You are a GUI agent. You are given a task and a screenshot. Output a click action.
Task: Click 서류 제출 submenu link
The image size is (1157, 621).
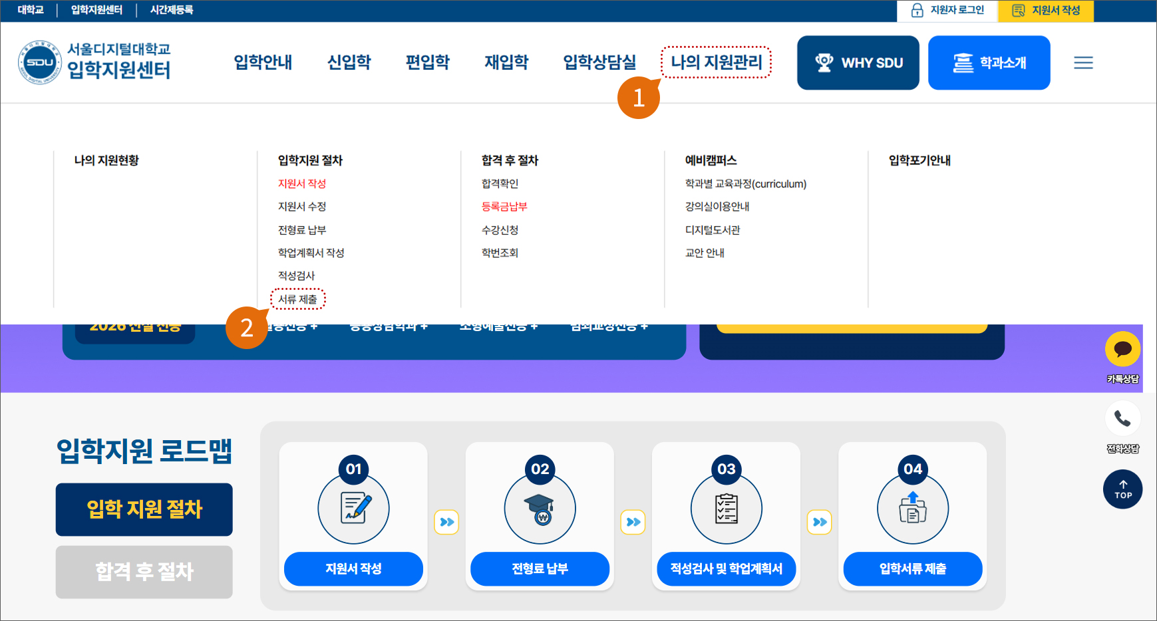click(297, 299)
